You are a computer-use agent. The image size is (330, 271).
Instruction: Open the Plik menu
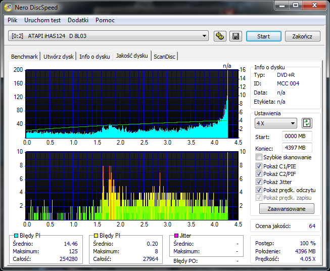13,20
